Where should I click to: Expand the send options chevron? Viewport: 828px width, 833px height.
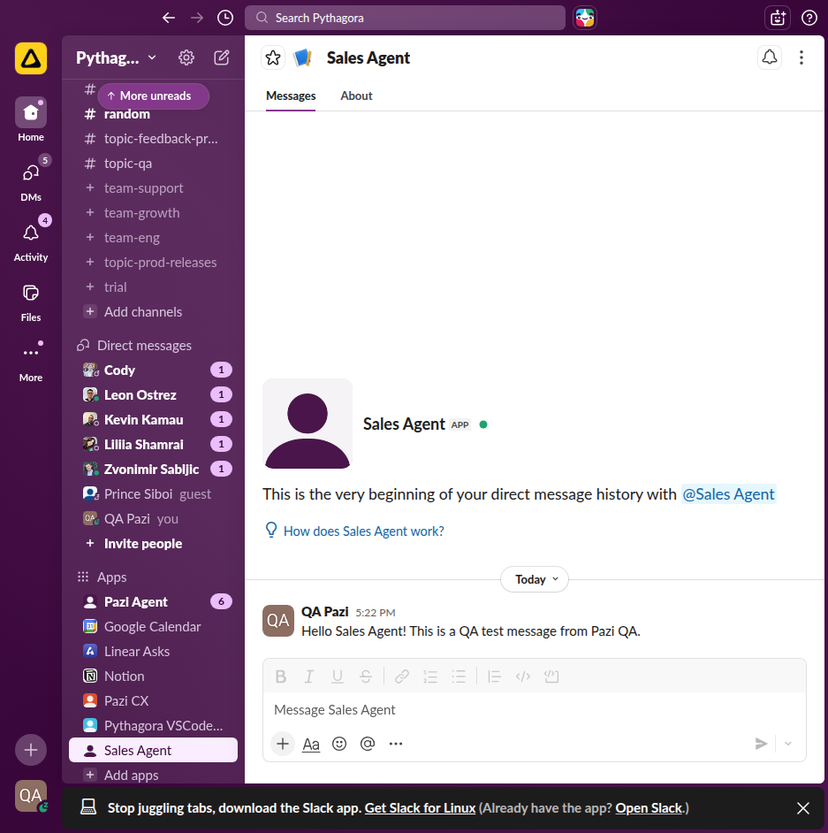point(786,744)
